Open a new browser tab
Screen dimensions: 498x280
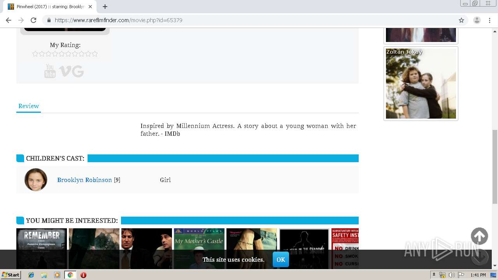105,7
